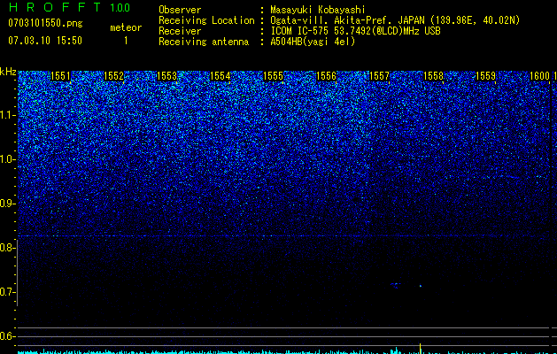Click the 1551 time marker
Image resolution: width=557 pixels, height=354 pixels.
(x=61, y=76)
